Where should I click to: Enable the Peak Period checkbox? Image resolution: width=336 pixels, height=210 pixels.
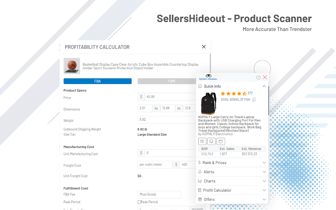139,202
